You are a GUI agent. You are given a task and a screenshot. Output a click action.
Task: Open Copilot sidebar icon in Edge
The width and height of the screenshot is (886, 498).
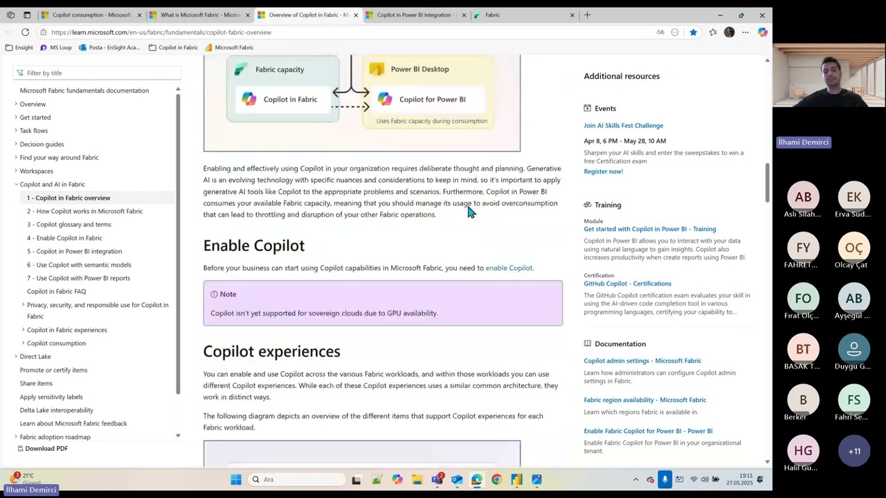(762, 32)
